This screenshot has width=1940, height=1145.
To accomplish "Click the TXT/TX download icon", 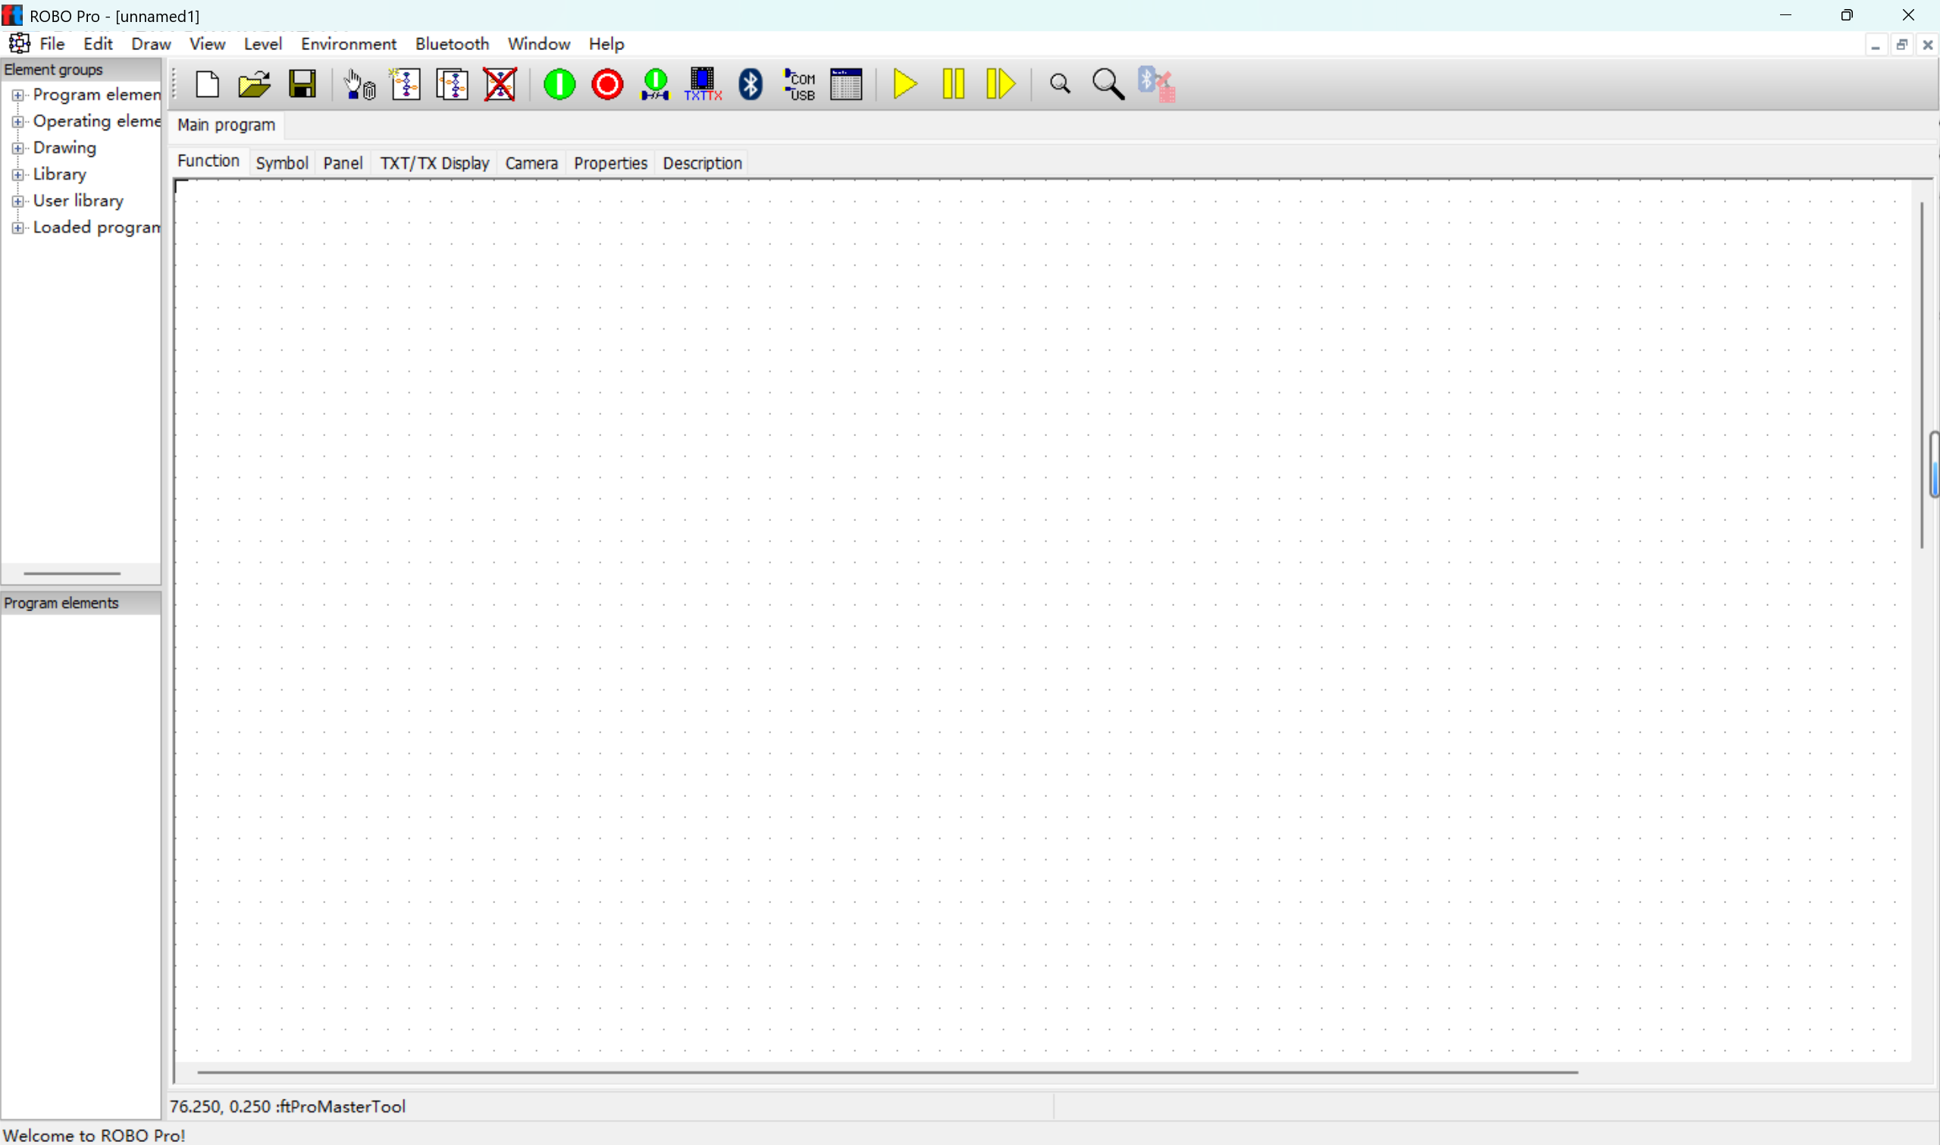I will (x=703, y=84).
